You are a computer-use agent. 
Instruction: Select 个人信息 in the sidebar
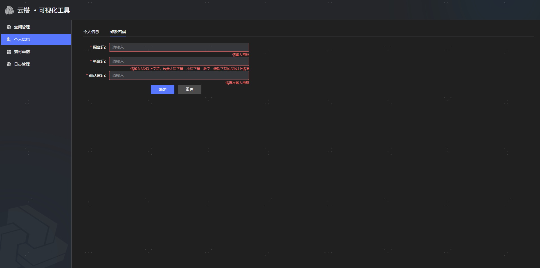pos(22,39)
